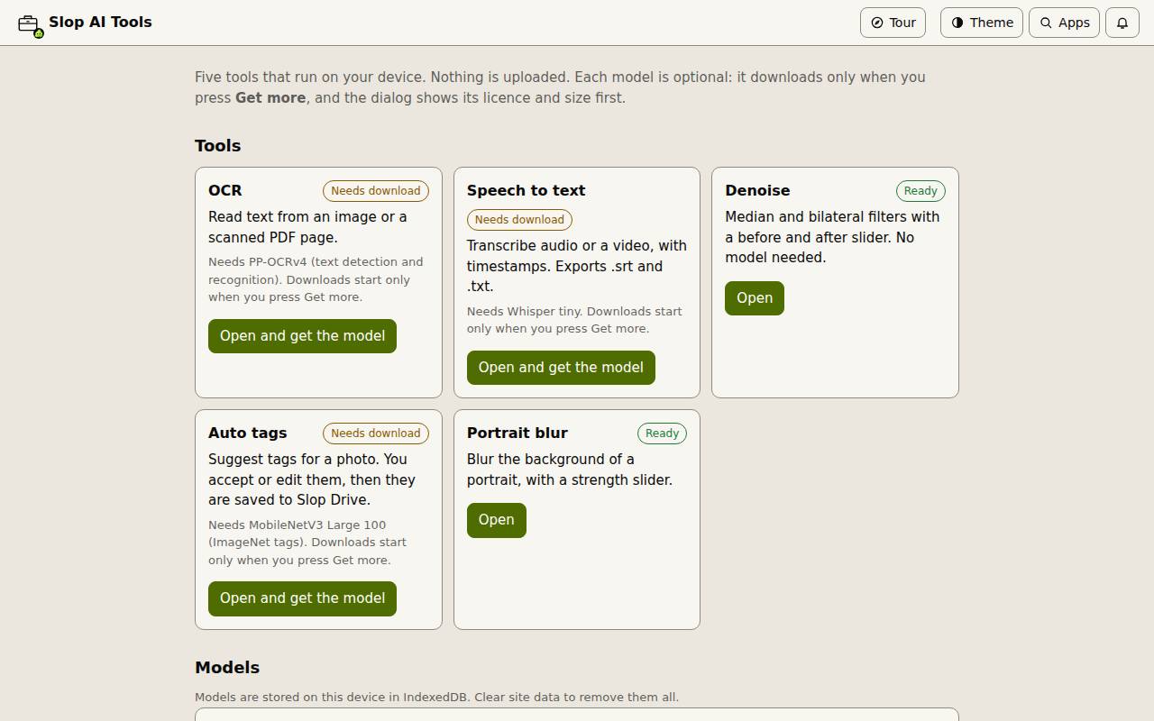The height and width of the screenshot is (721, 1154).
Task: Open the Apps search button
Action: 1064,23
